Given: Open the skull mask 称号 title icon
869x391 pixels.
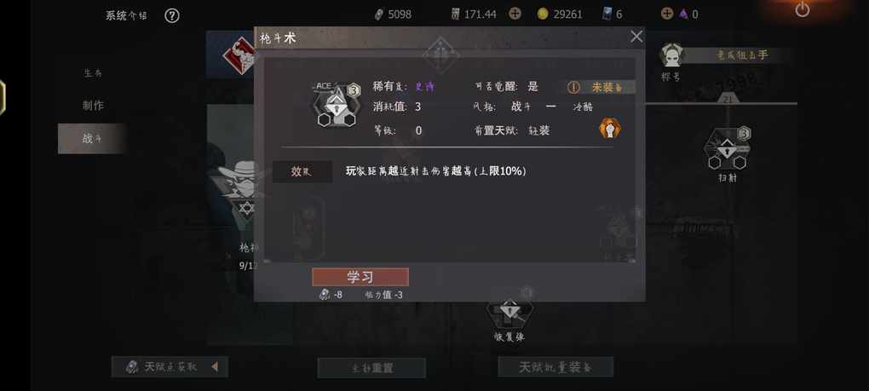Looking at the screenshot, I should (x=672, y=55).
